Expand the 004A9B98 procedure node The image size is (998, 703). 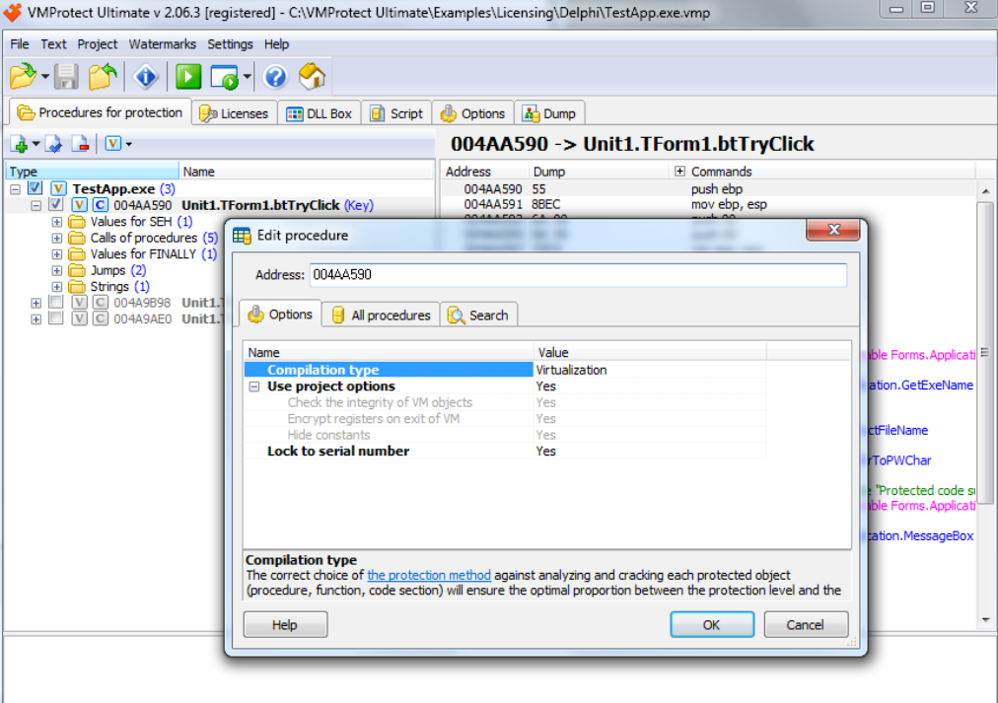point(36,303)
